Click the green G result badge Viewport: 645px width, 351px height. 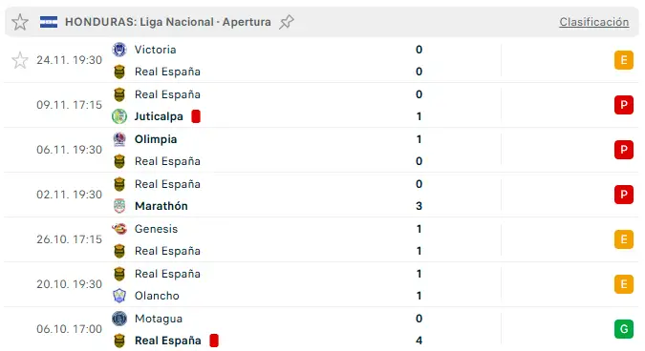click(624, 329)
